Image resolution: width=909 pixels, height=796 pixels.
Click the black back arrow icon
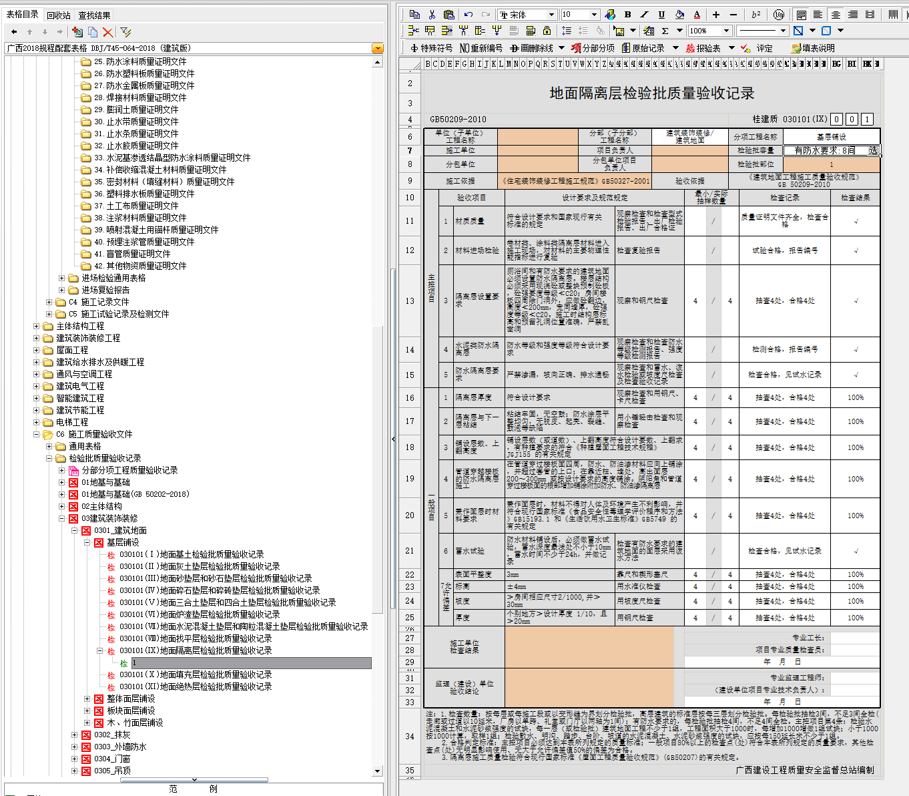pyautogui.click(x=14, y=31)
